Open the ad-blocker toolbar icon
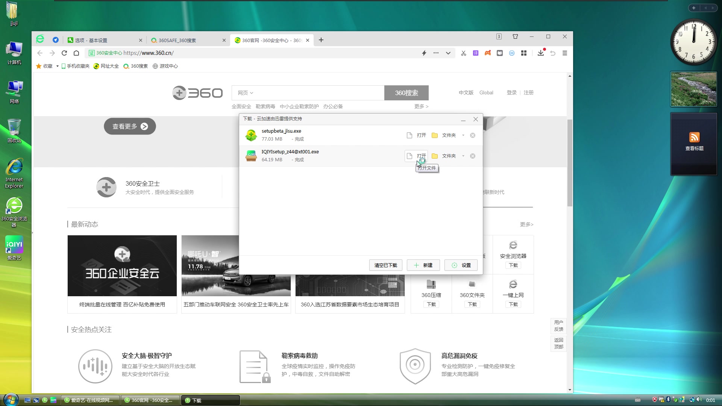722x406 pixels. click(512, 53)
